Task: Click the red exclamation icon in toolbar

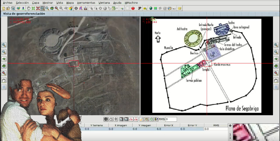Action: click(x=133, y=8)
